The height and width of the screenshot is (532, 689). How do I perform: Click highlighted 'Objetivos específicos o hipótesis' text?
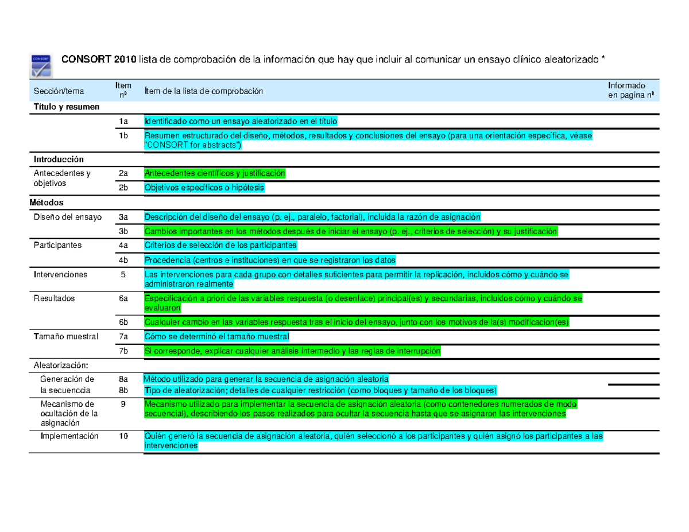click(x=204, y=187)
